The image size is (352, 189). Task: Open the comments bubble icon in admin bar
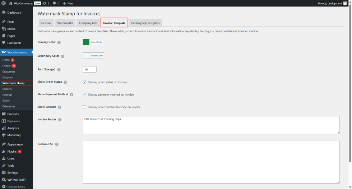pos(54,3)
